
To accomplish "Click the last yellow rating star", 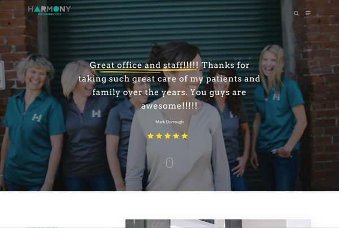I will (185, 136).
